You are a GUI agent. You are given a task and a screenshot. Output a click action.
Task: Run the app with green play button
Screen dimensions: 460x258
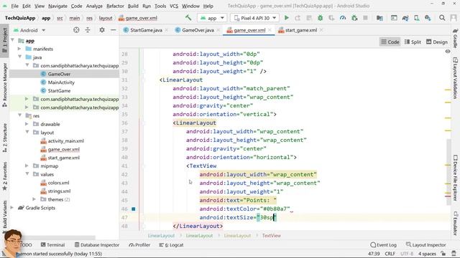287,18
